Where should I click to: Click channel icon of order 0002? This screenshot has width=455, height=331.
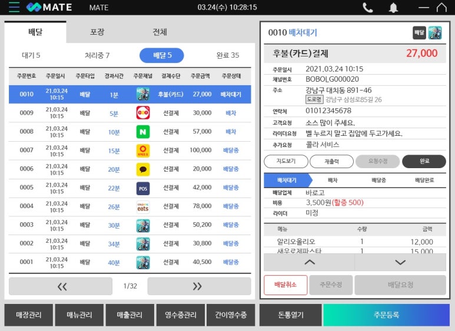click(143, 244)
